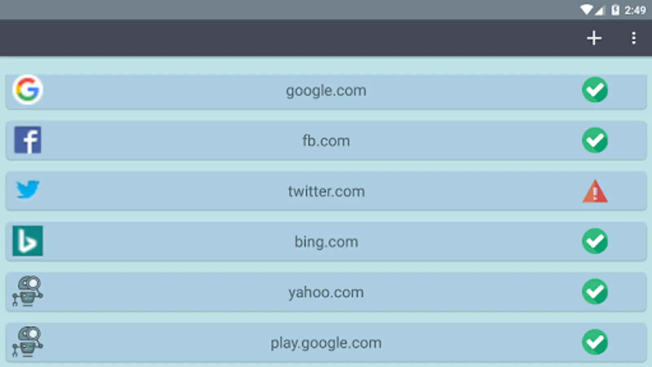The image size is (652, 367).
Task: Tap the green checkmark for play.google.com
Action: [595, 342]
